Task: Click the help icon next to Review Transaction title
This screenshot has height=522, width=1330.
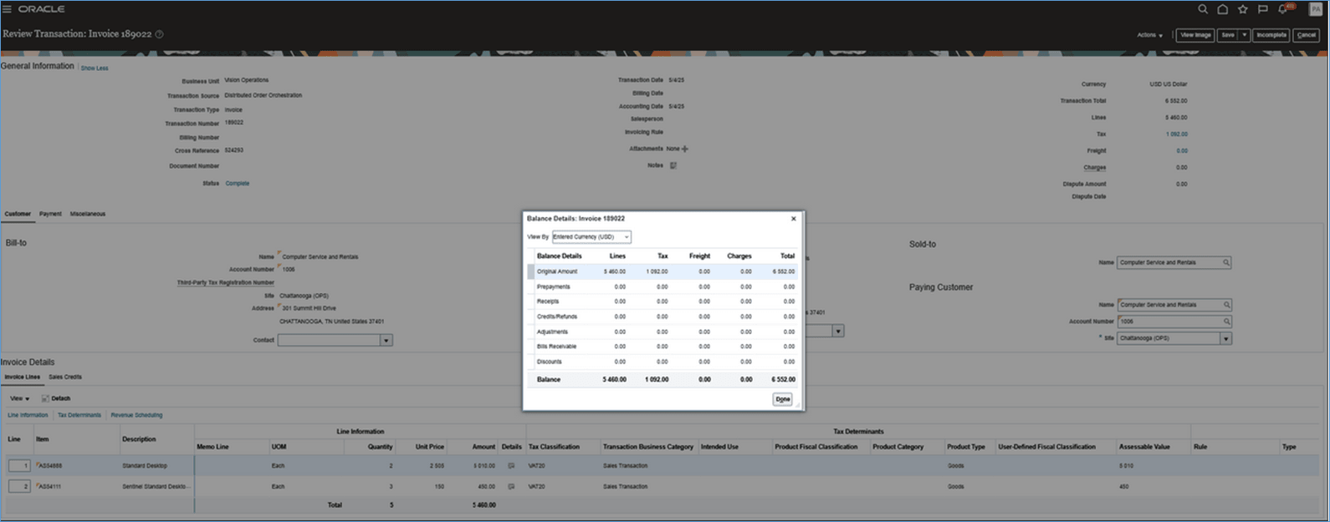Action: coord(159,34)
